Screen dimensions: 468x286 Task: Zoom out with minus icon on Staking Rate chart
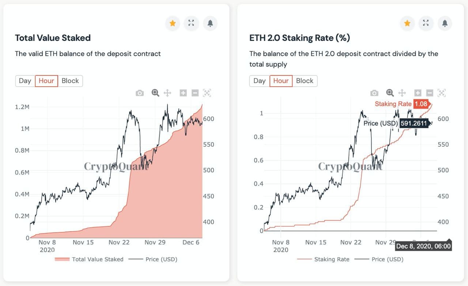coord(430,93)
